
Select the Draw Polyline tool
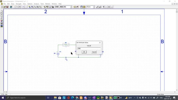click(x=2, y=18)
